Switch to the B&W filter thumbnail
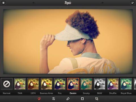Screen dimensions: 136x102 99,84
